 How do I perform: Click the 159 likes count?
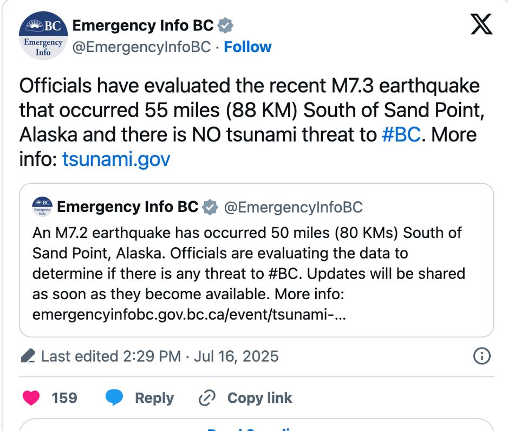pyautogui.click(x=64, y=398)
